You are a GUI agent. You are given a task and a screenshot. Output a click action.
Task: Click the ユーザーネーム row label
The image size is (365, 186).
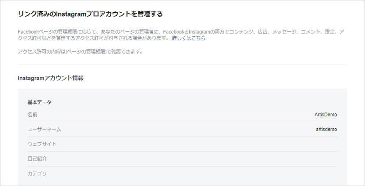pyautogui.click(x=45, y=130)
